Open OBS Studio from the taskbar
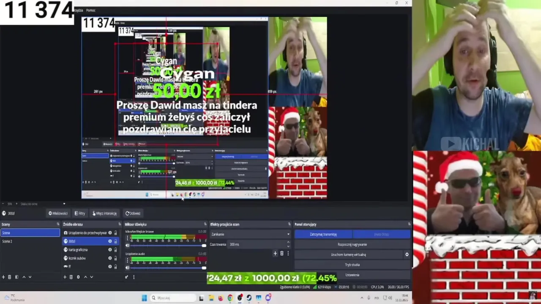This screenshot has width=541, height=304. click(240, 298)
